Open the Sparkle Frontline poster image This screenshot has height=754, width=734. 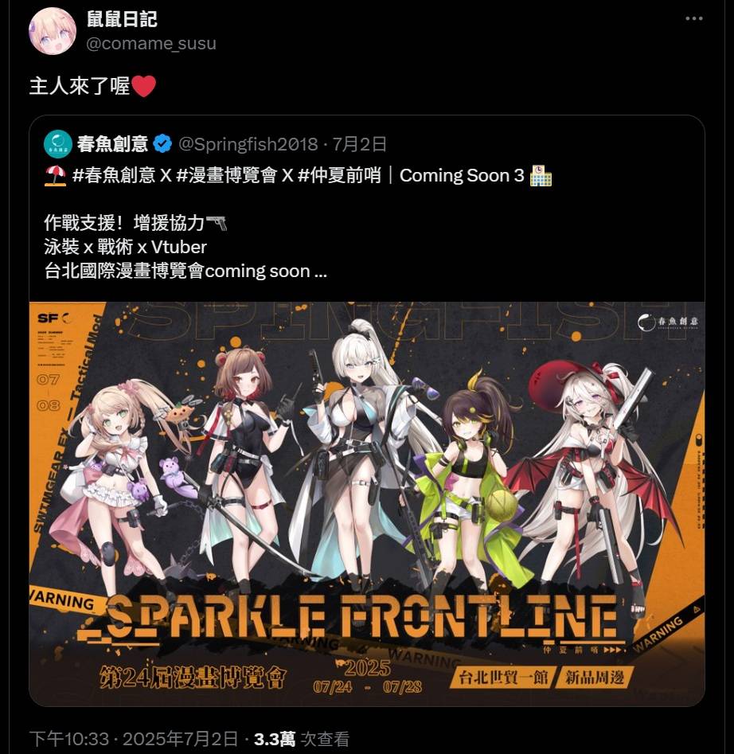(x=367, y=503)
